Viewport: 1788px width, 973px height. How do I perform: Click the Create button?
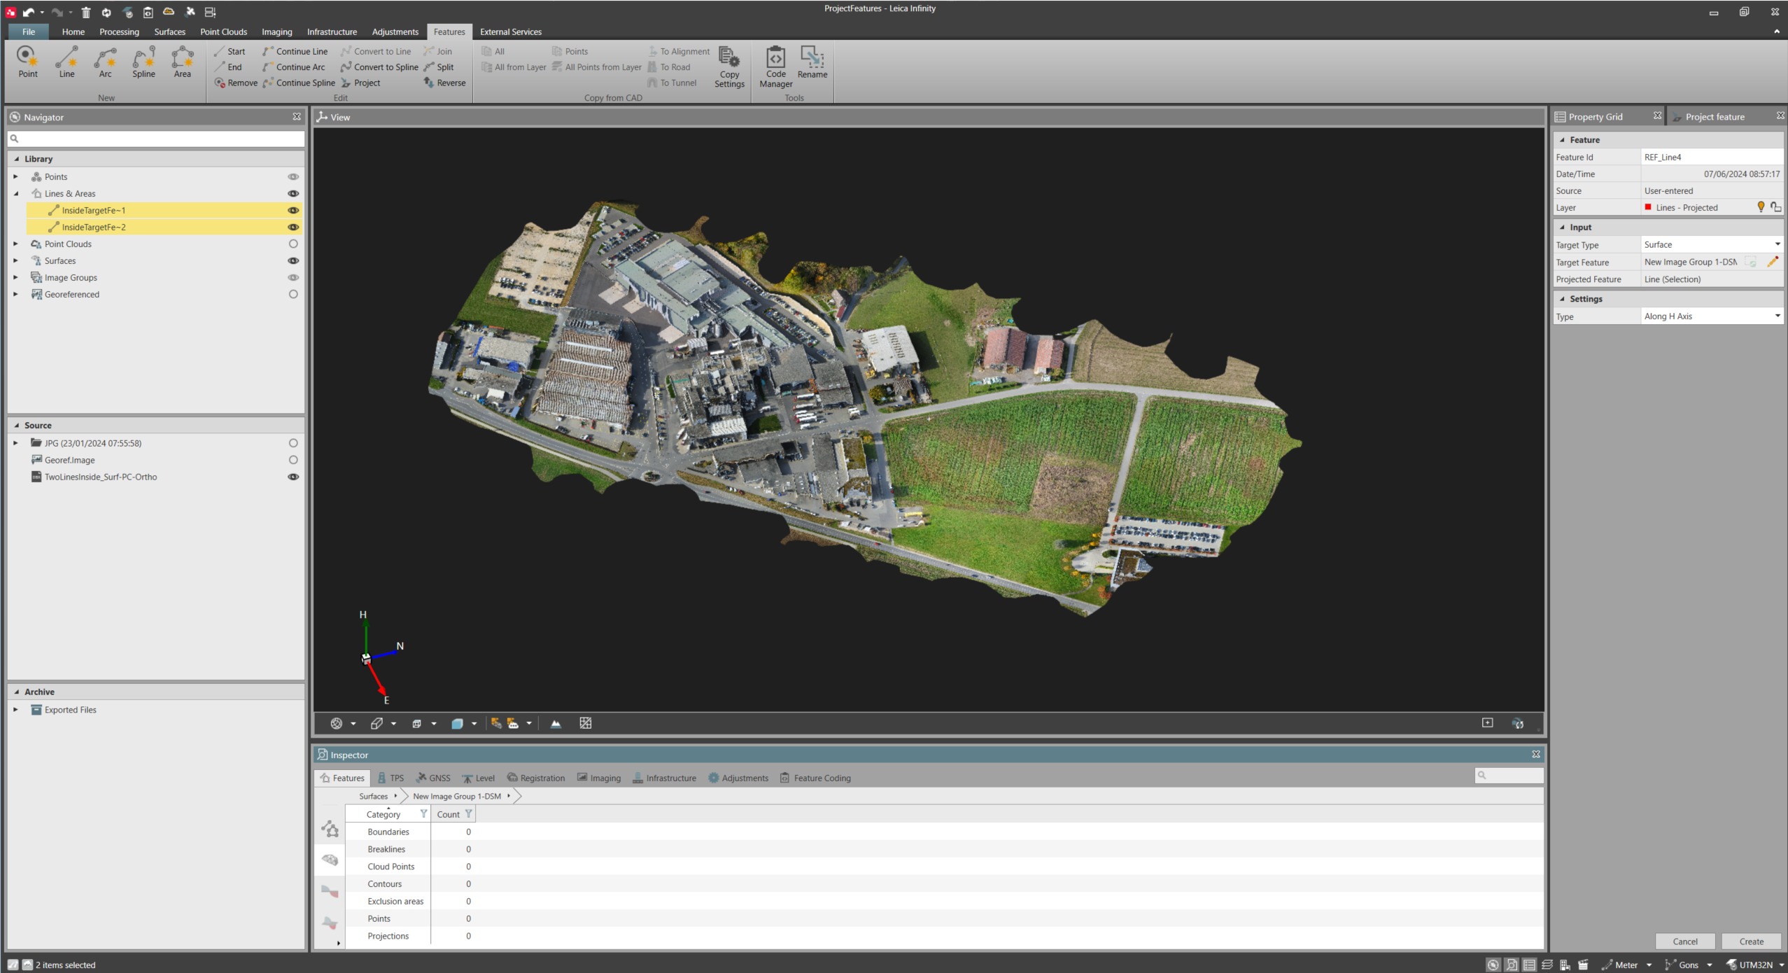click(x=1751, y=941)
